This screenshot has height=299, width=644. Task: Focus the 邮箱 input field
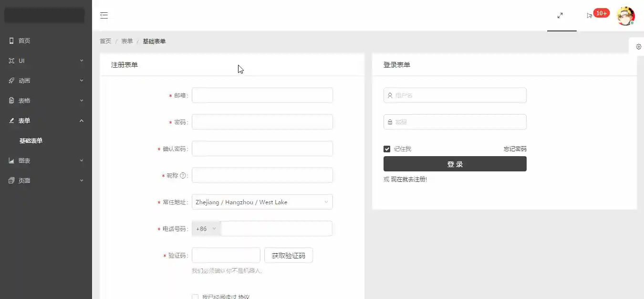click(262, 95)
